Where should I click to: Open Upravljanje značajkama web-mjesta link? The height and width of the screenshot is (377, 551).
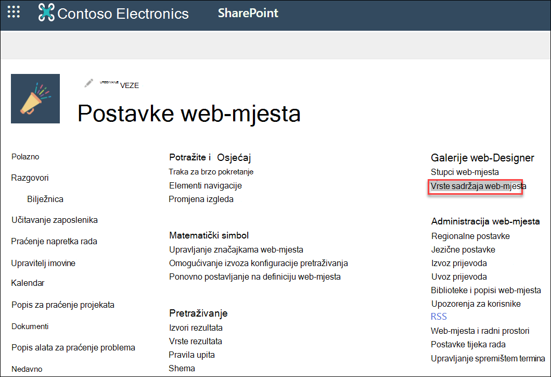pos(236,250)
